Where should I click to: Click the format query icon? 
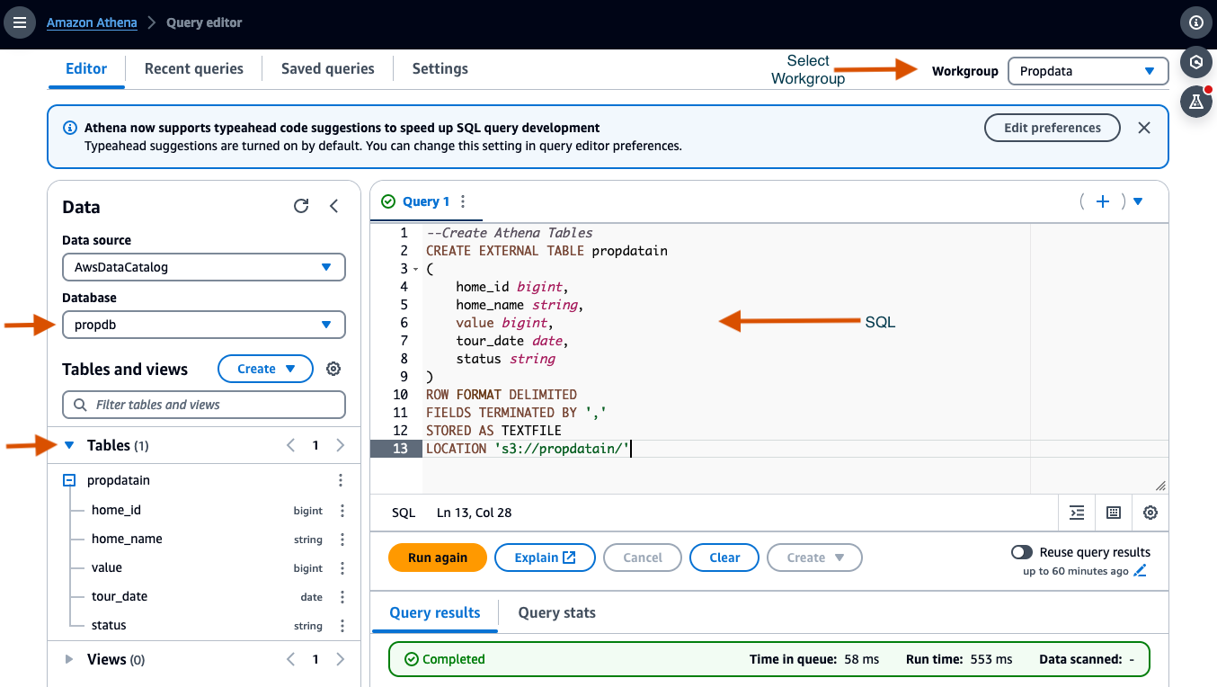point(1077,513)
